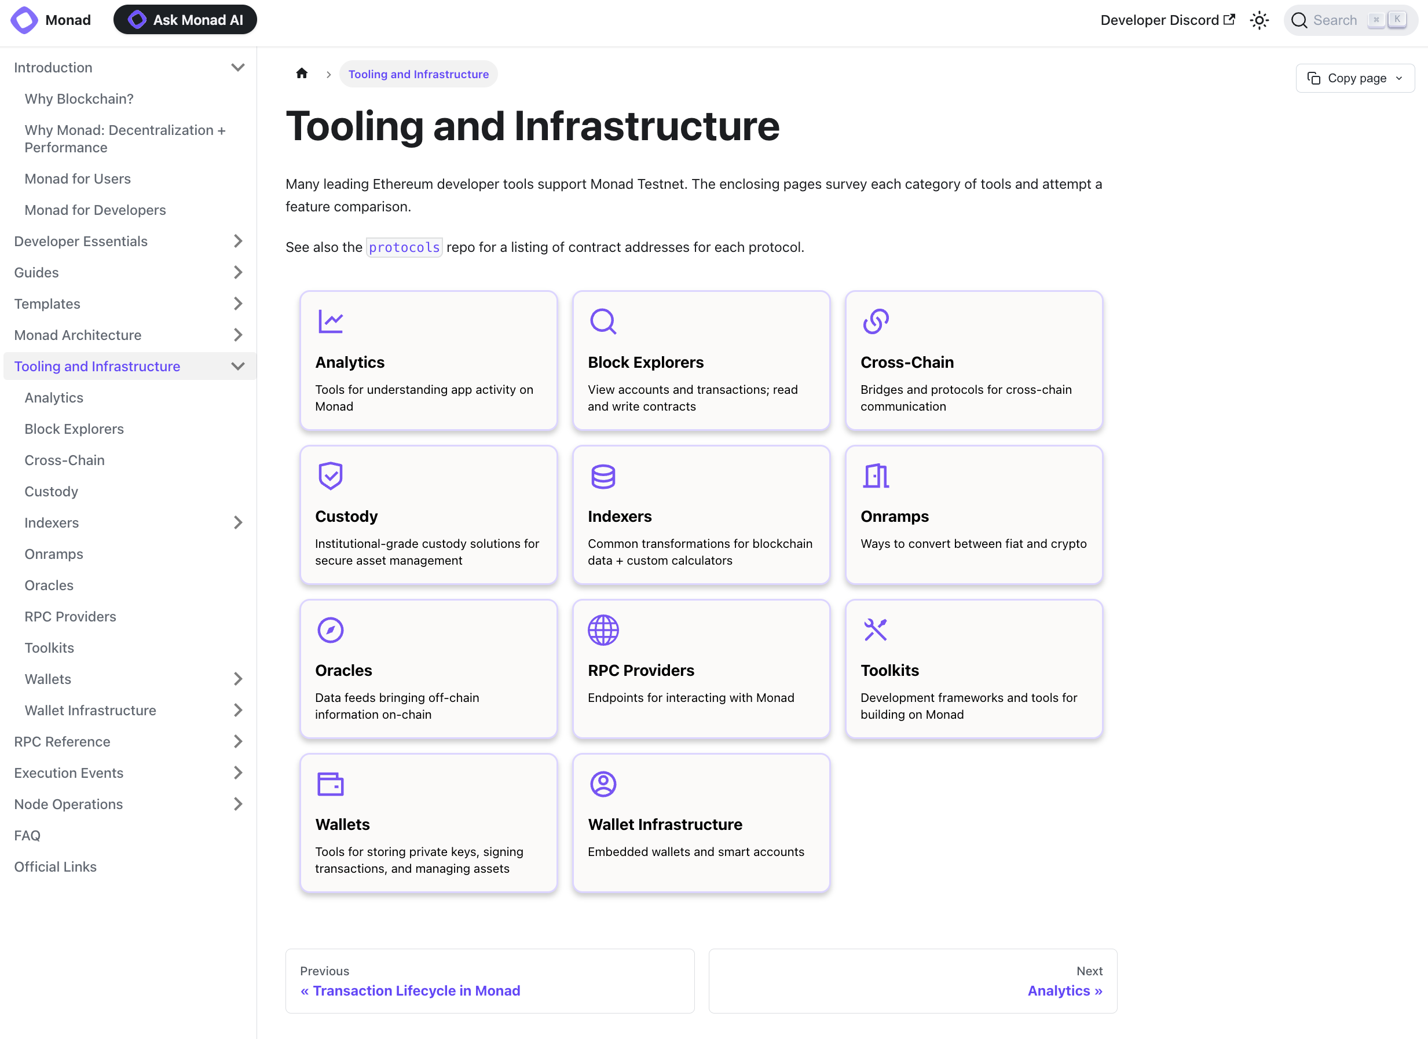The image size is (1428, 1039).
Task: Click the Cross-Chain link icon
Action: (x=876, y=321)
